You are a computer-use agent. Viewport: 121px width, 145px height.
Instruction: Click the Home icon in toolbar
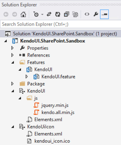(x=23, y=14)
